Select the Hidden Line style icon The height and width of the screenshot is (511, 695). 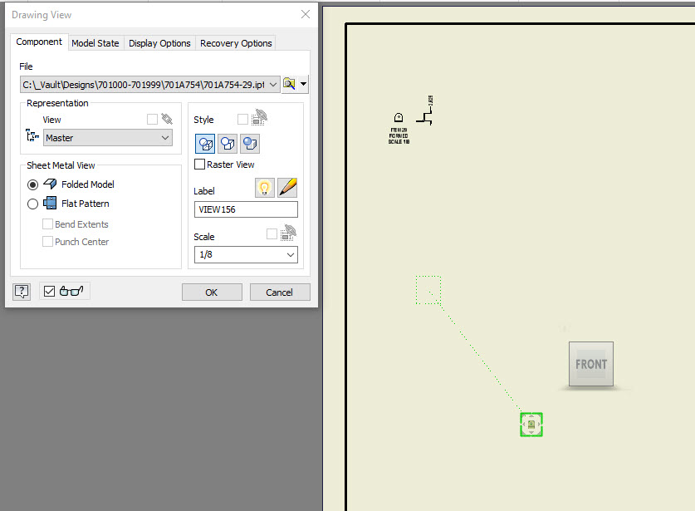205,143
